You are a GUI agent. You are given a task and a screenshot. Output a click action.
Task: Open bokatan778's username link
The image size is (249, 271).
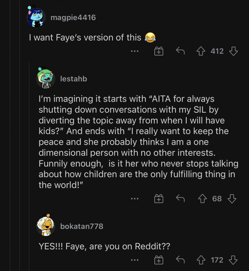(82, 226)
